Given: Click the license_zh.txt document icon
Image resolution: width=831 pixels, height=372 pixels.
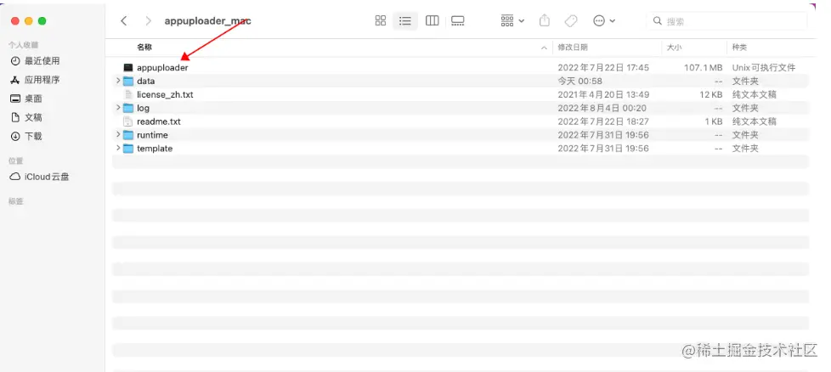Looking at the screenshot, I should click(x=127, y=94).
